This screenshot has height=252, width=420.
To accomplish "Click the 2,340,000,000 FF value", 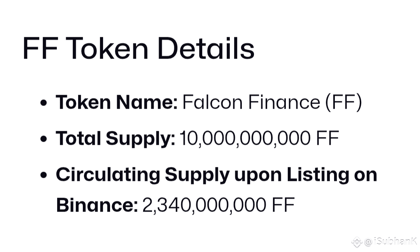I will [x=219, y=205].
